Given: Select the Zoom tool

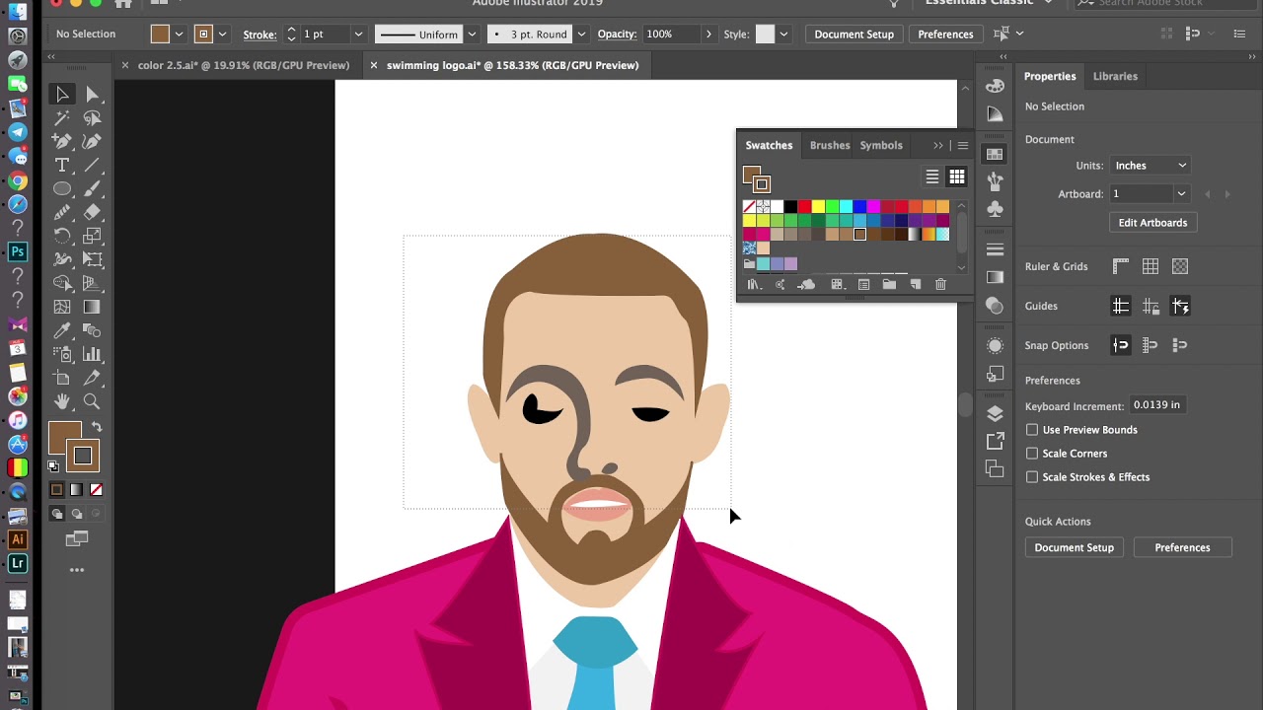Looking at the screenshot, I should pos(92,401).
